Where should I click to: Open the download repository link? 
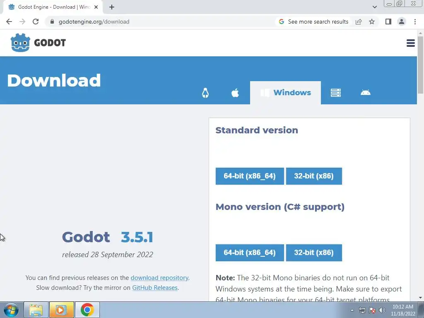click(x=159, y=278)
